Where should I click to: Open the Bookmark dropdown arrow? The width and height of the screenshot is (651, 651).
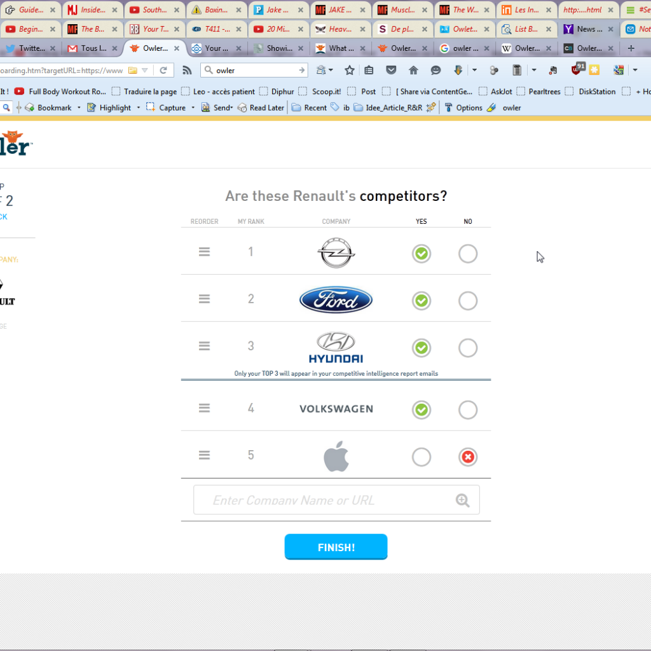(79, 107)
